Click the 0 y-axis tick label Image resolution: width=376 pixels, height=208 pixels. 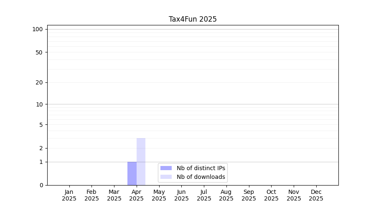[x=41, y=185]
